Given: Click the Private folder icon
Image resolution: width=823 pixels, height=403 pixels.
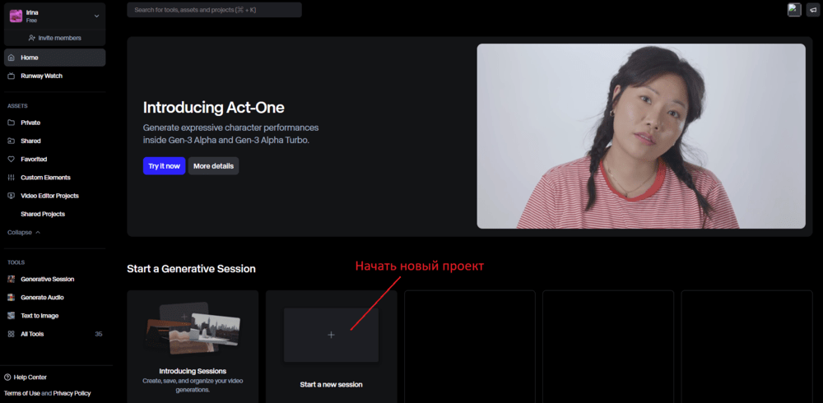Looking at the screenshot, I should [11, 123].
